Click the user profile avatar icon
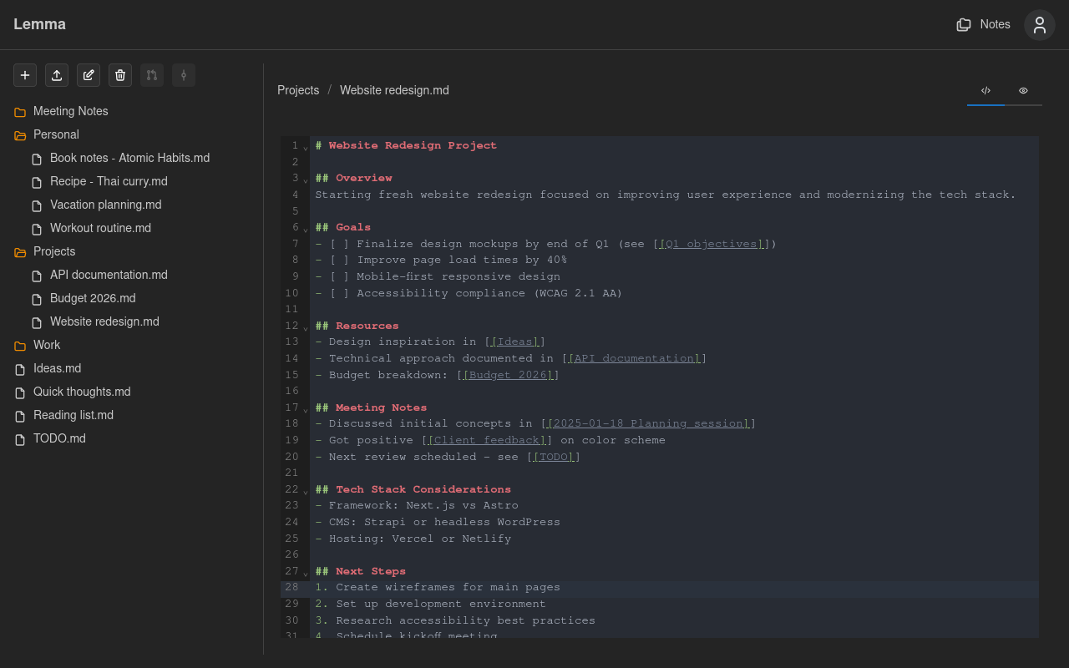The image size is (1069, 668). pyautogui.click(x=1039, y=25)
